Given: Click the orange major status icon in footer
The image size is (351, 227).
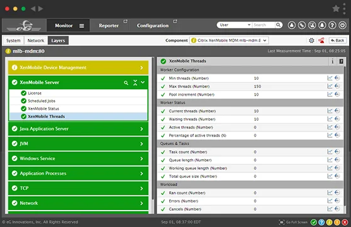Looking at the screenshot, I should 337,222.
